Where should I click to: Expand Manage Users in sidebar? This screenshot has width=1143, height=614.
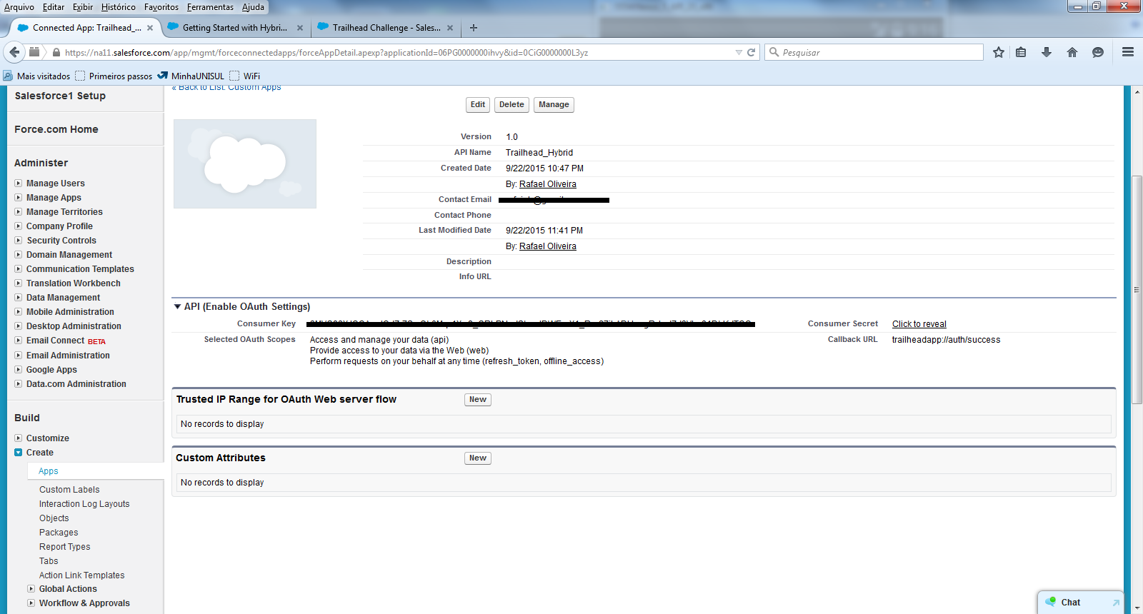[x=19, y=183]
